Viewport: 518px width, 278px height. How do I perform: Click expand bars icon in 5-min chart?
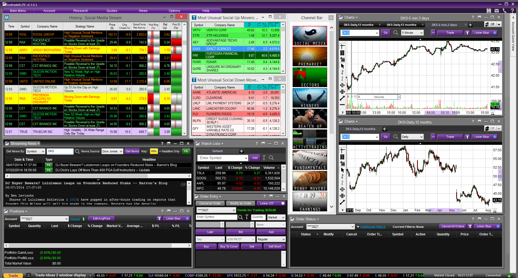point(342,92)
